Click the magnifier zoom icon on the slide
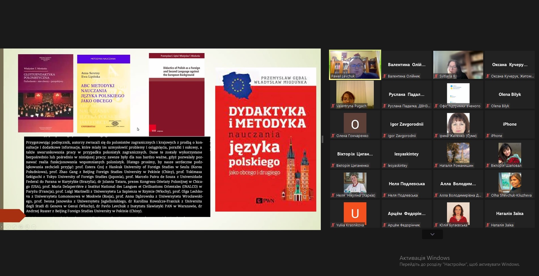This screenshot has width=539, height=276. tap(27, 227)
